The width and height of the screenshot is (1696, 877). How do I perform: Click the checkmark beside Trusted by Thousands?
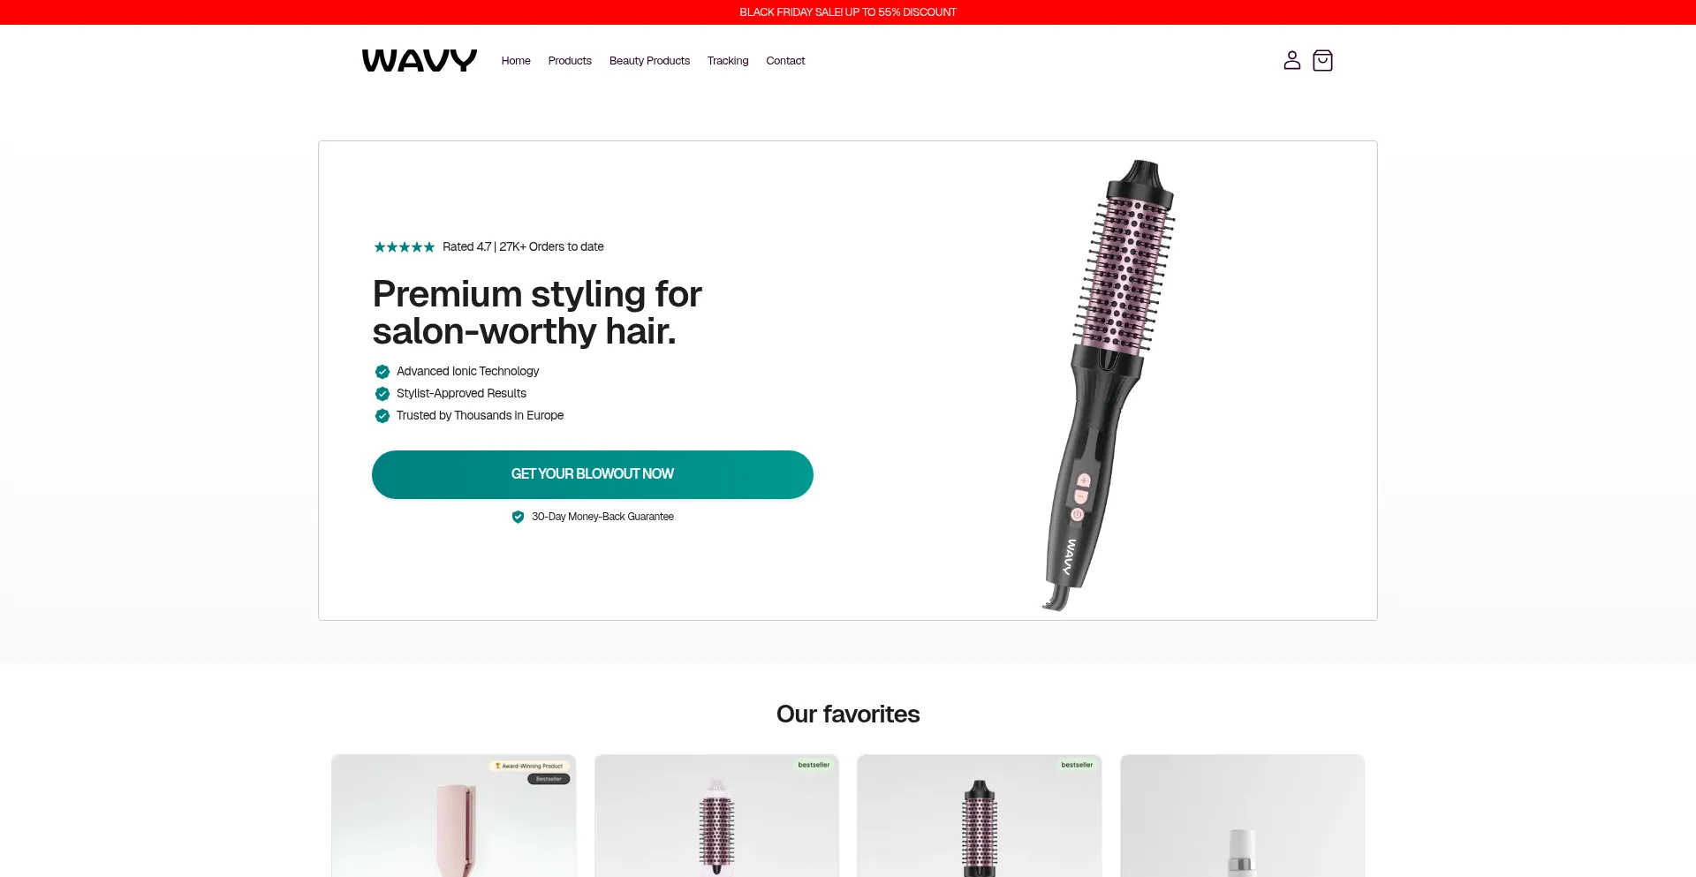click(x=382, y=416)
